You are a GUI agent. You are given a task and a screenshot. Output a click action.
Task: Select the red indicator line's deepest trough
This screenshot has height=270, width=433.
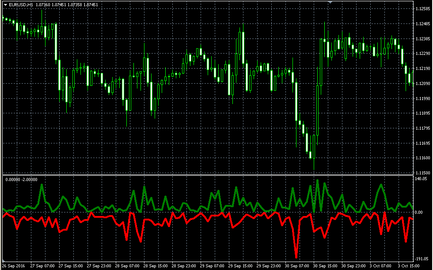coord(296,257)
